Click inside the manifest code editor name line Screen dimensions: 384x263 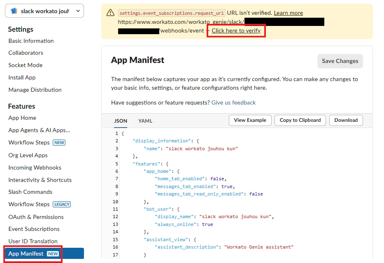click(x=191, y=149)
